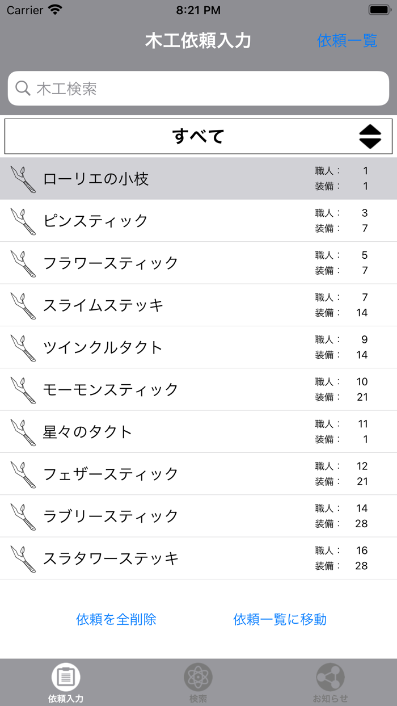Tap the 木工検索 search input field
Screen dimensions: 397x706
tap(198, 88)
